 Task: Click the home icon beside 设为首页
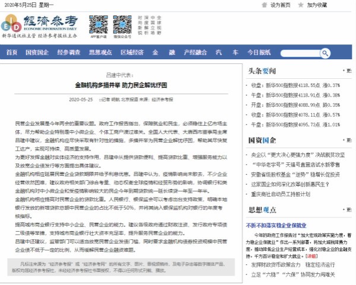(264, 5)
